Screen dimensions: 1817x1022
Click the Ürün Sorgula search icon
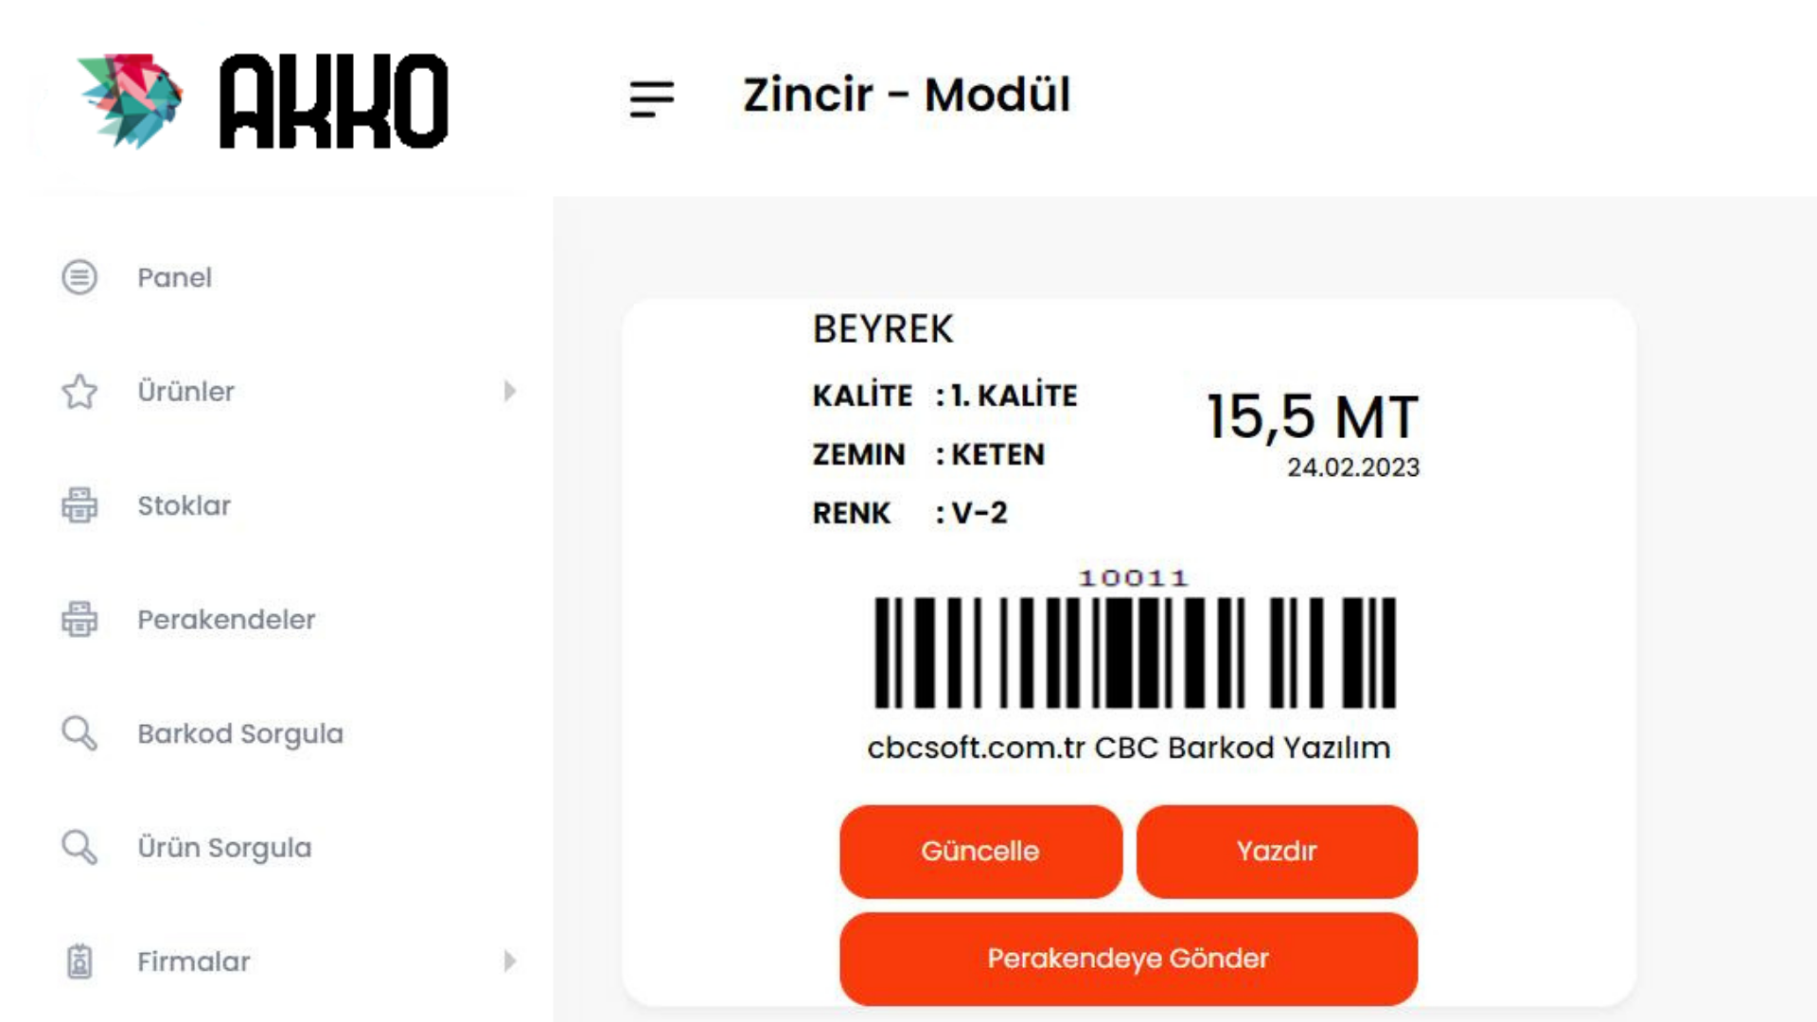coord(79,848)
